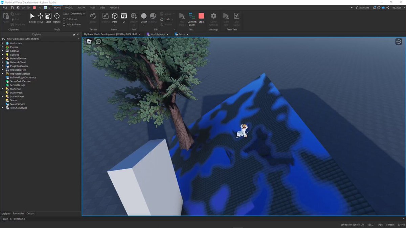Expand the TextChatService node
Viewport: 406px width, 228px height.
pos(3,108)
